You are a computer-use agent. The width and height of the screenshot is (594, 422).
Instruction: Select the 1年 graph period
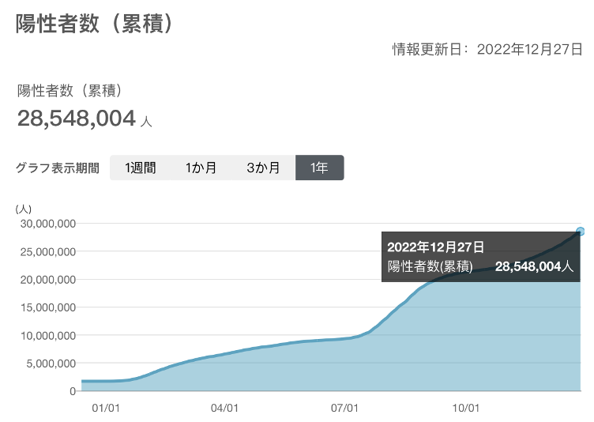click(x=319, y=168)
